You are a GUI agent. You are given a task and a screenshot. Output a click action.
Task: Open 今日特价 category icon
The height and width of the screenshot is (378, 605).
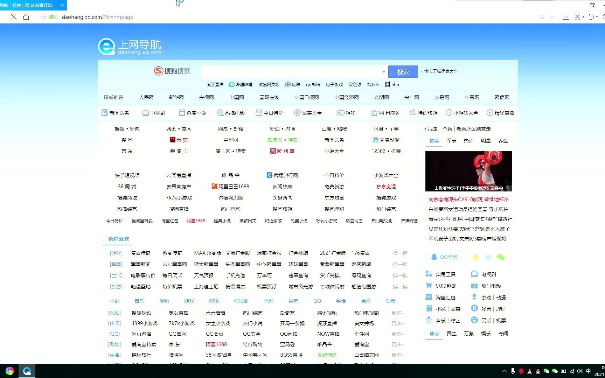click(x=259, y=113)
